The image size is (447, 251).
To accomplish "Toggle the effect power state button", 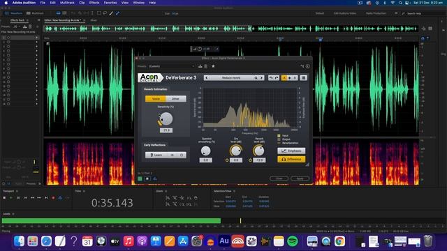I will 140,178.
